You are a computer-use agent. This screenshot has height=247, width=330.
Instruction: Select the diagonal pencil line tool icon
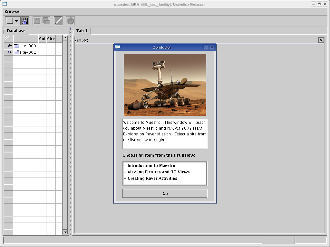[58, 21]
